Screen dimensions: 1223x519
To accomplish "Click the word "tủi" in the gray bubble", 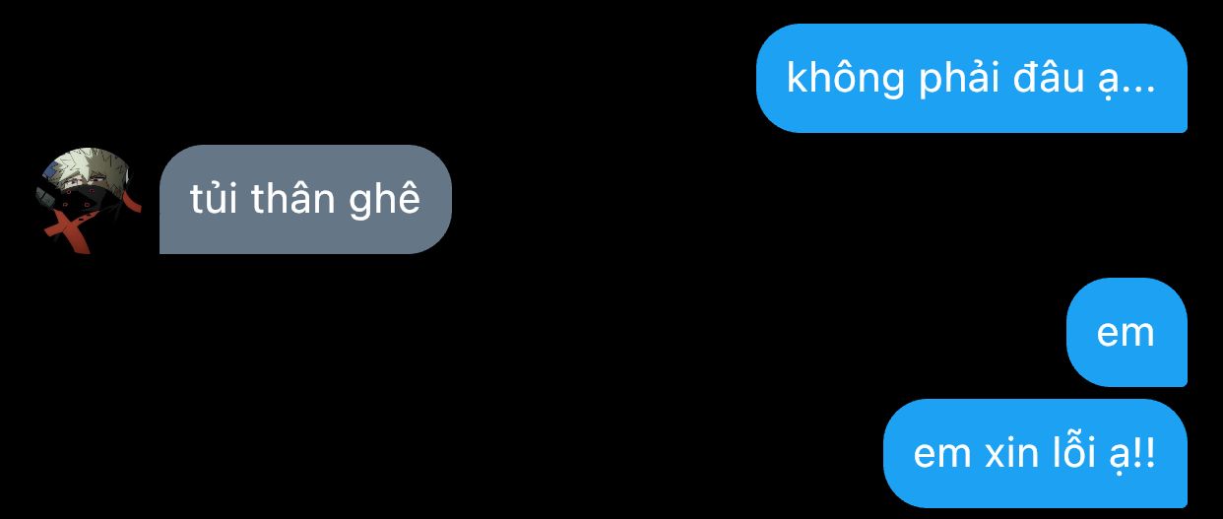I will click(213, 199).
